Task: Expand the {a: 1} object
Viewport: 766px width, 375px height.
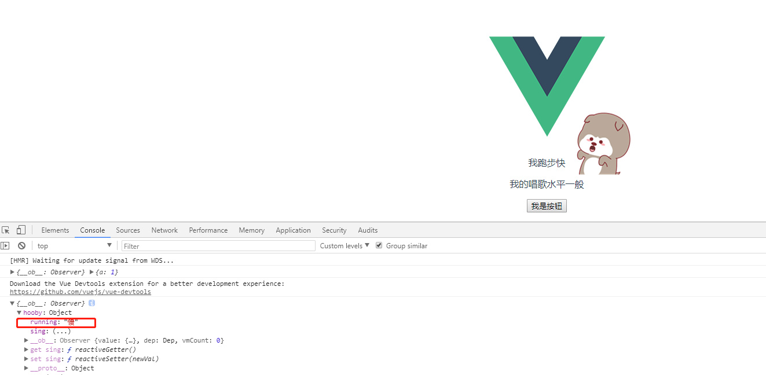Action: coord(91,272)
